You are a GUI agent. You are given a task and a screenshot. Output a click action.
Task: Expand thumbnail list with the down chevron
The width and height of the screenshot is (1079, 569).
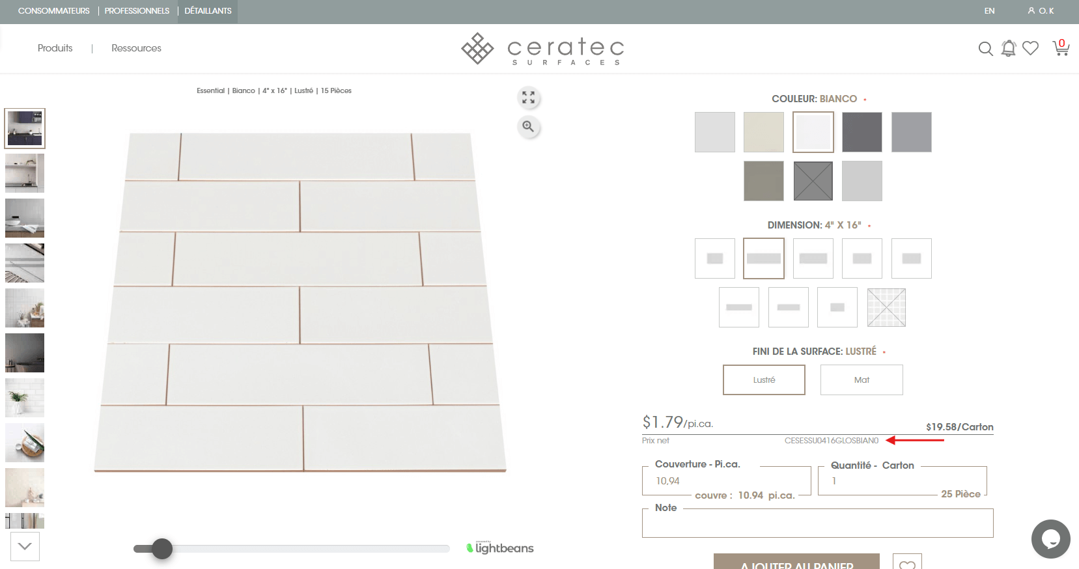coord(25,546)
